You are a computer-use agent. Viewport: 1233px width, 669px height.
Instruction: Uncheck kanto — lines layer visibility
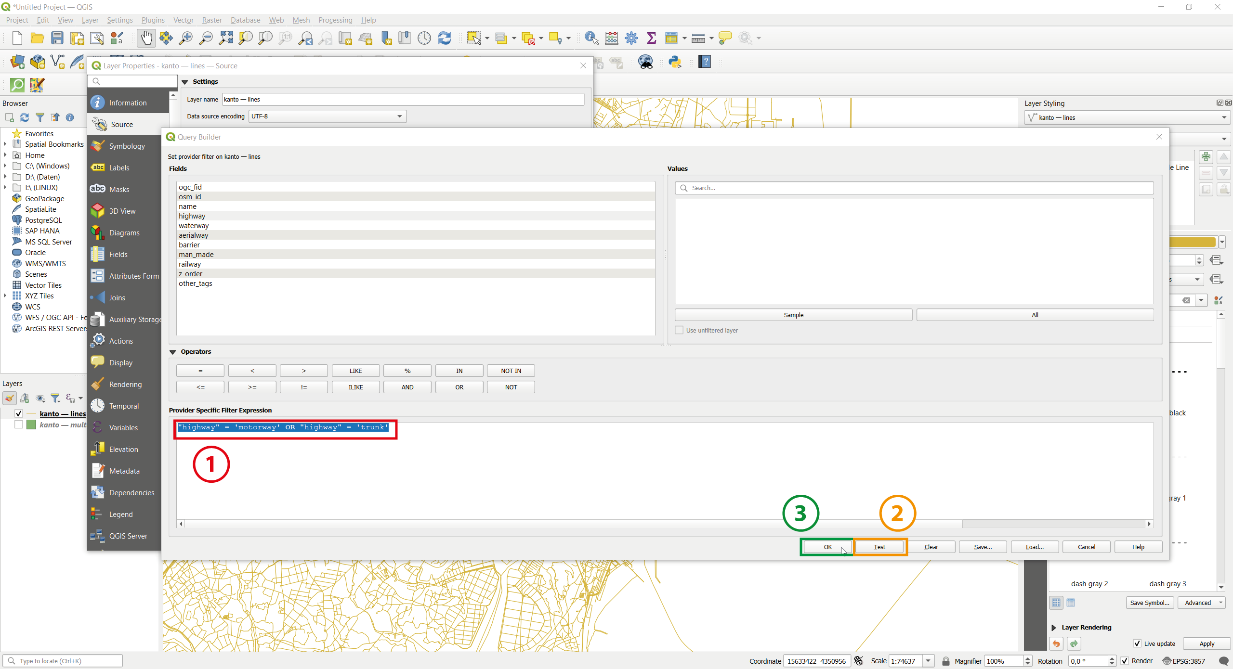click(x=19, y=413)
